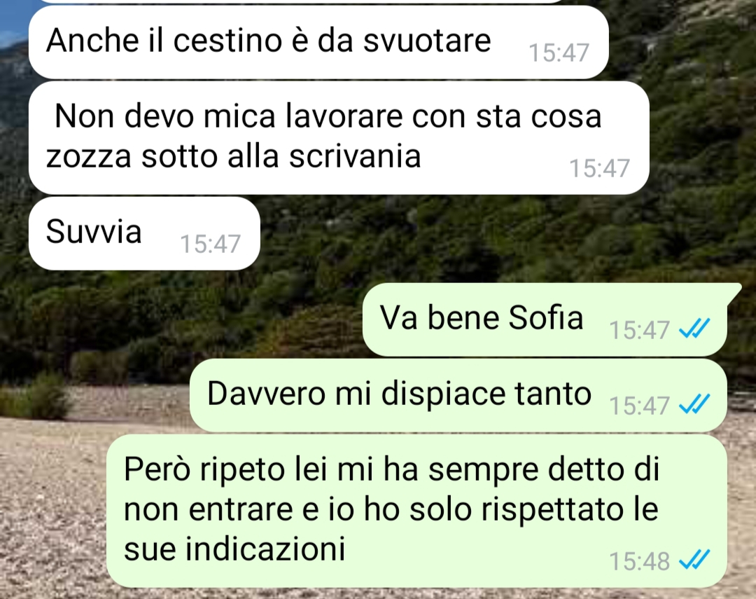Click the word "Sofia" in the green bubble
756x599 pixels.
(546, 317)
